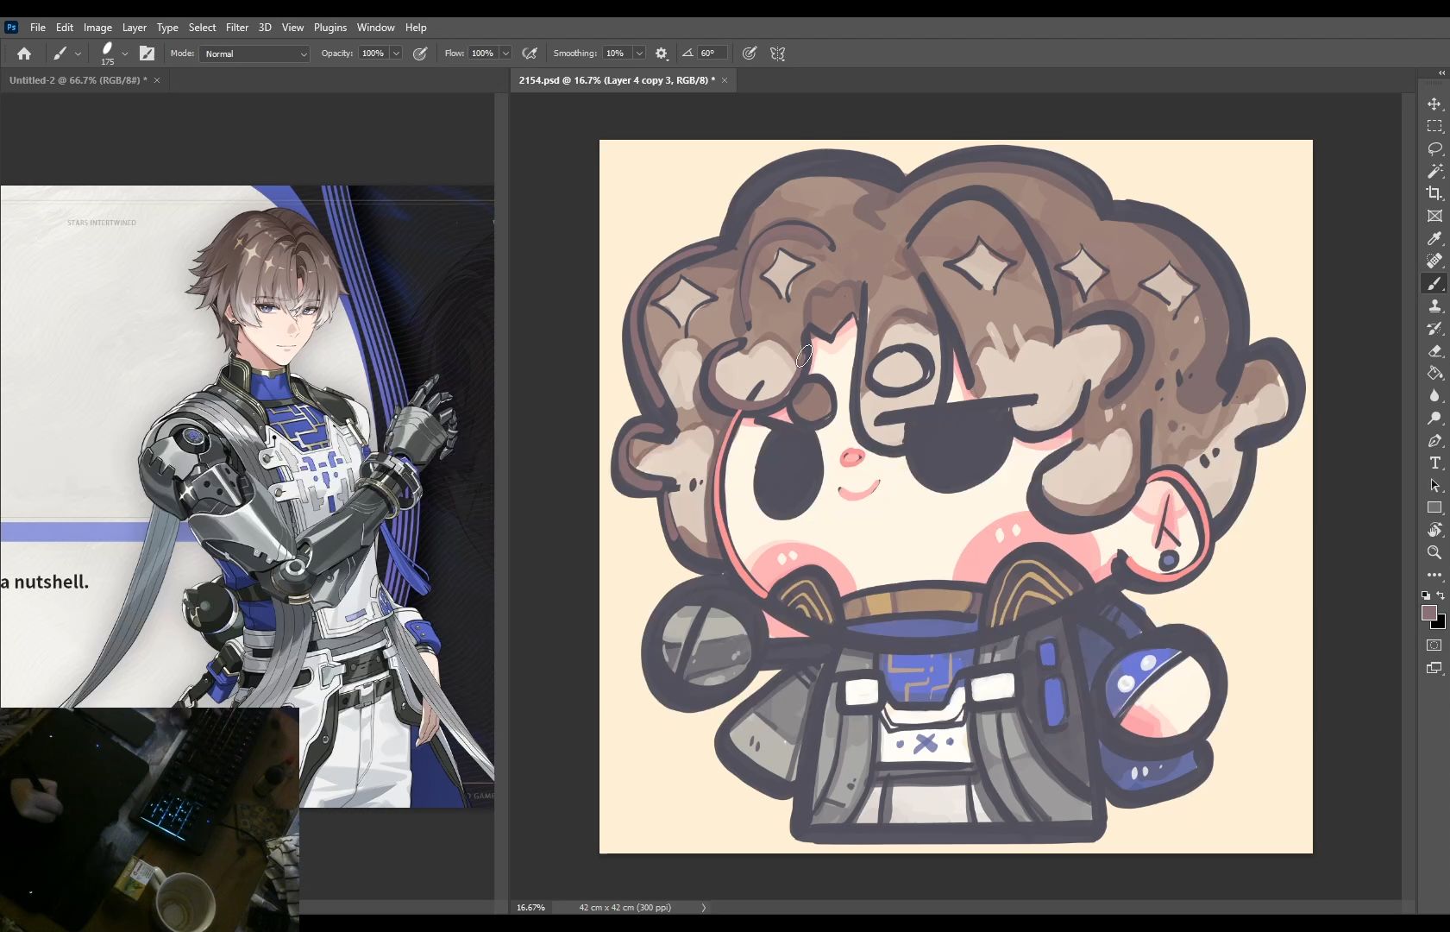1450x932 pixels.
Task: Click the foreground color swatch
Action: 1429,613
